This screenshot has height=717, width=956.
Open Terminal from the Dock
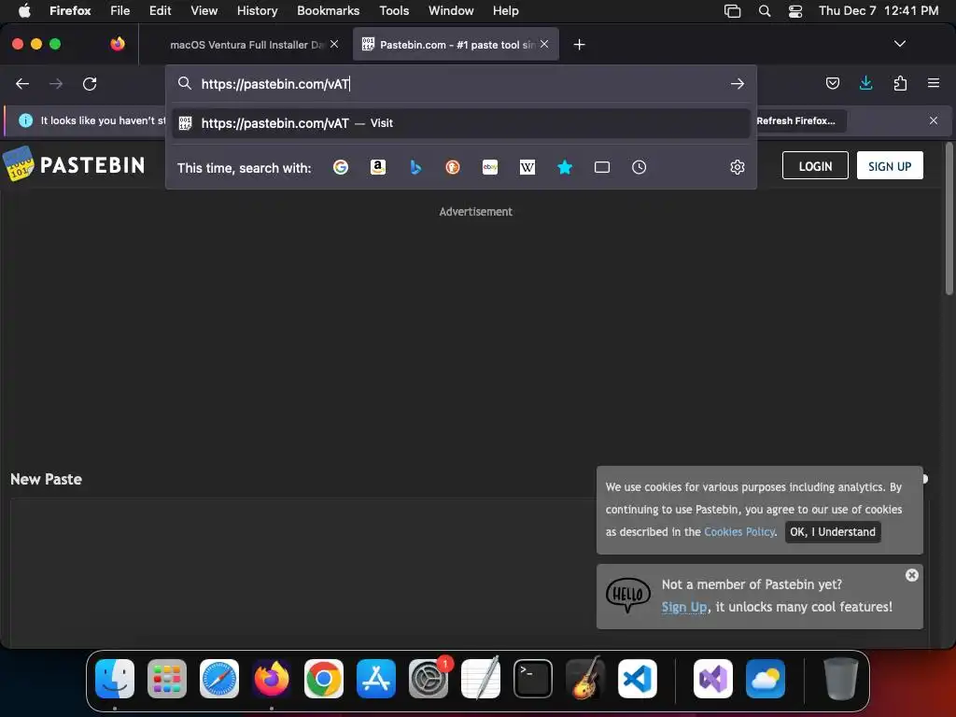coord(533,679)
